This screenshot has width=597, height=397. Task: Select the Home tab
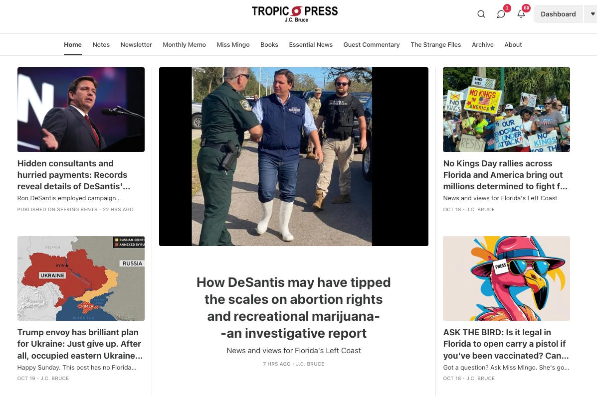pyautogui.click(x=73, y=44)
